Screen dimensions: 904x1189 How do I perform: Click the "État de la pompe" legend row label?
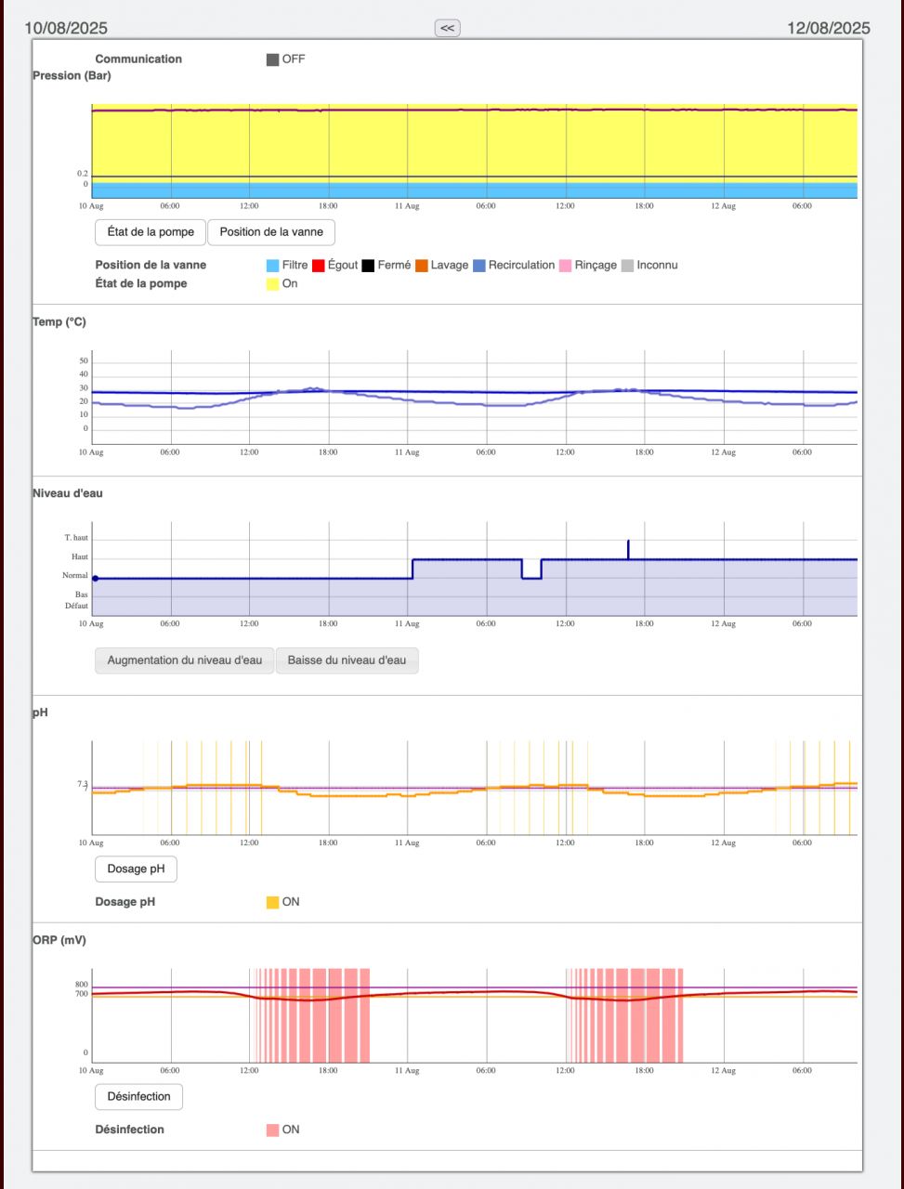pyautogui.click(x=141, y=284)
